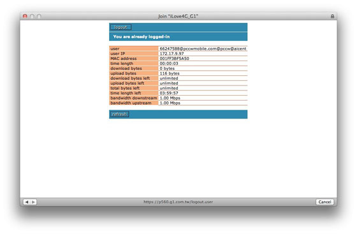Close the window with red button
This screenshot has height=234, width=357.
pos(25,16)
